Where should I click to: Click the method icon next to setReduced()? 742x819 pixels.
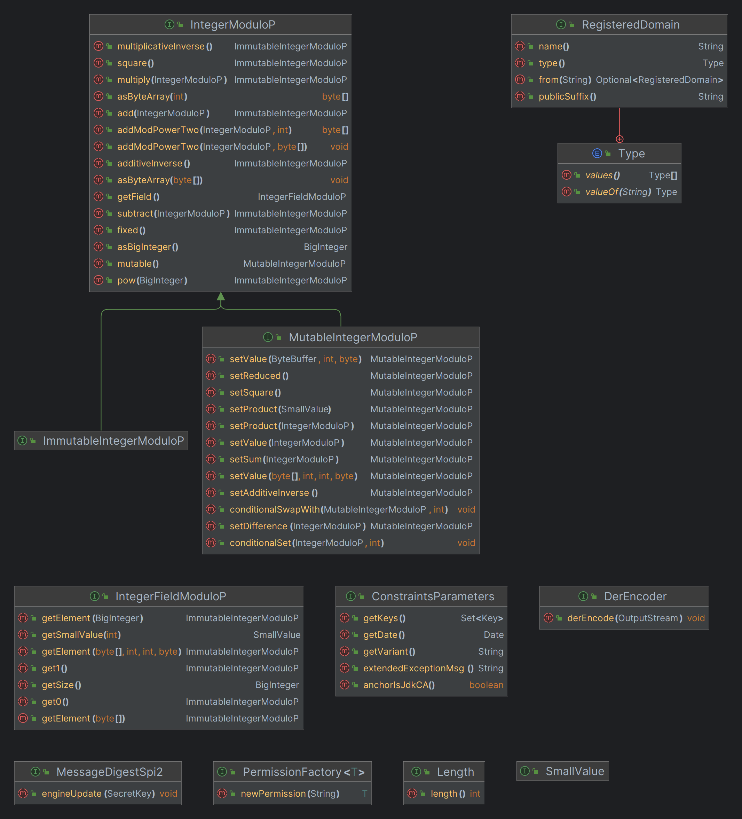pos(211,375)
